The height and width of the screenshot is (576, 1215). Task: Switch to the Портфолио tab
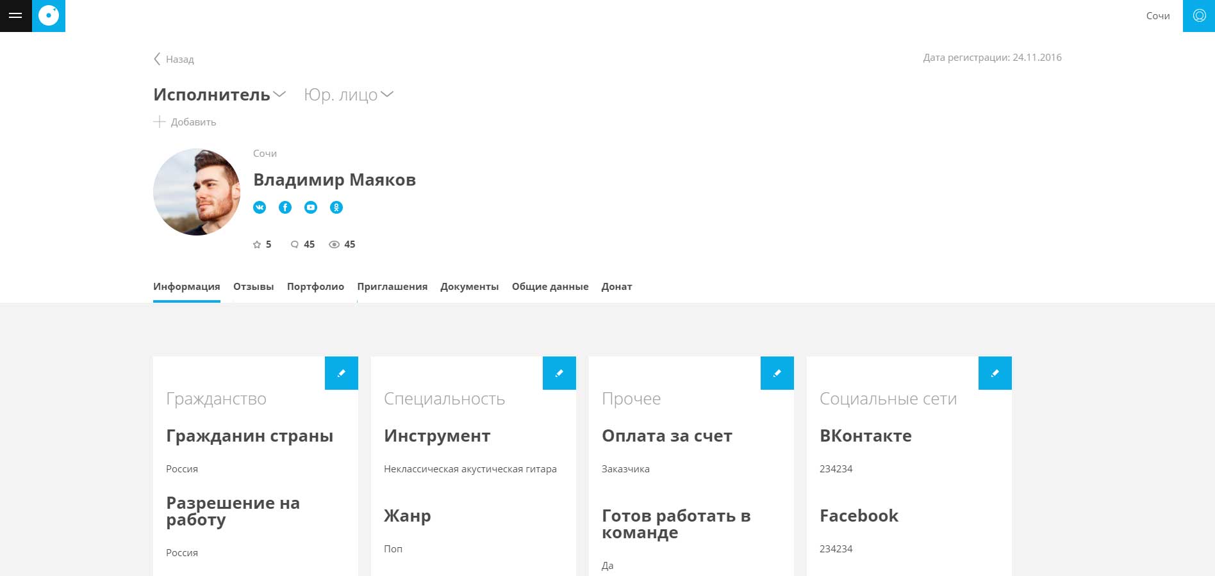315,287
